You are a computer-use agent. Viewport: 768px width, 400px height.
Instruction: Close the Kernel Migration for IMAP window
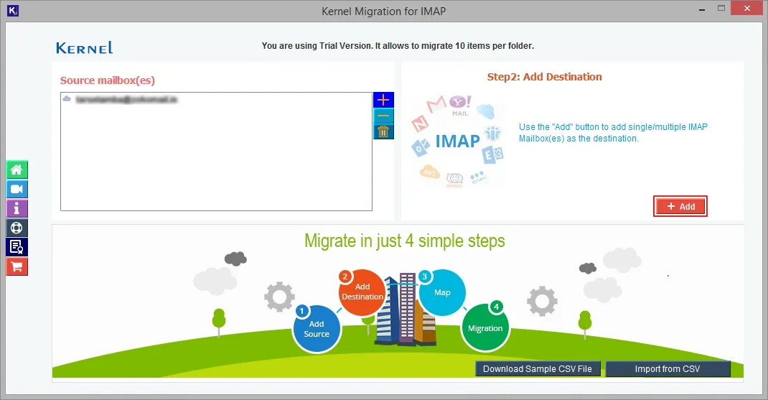(x=747, y=9)
